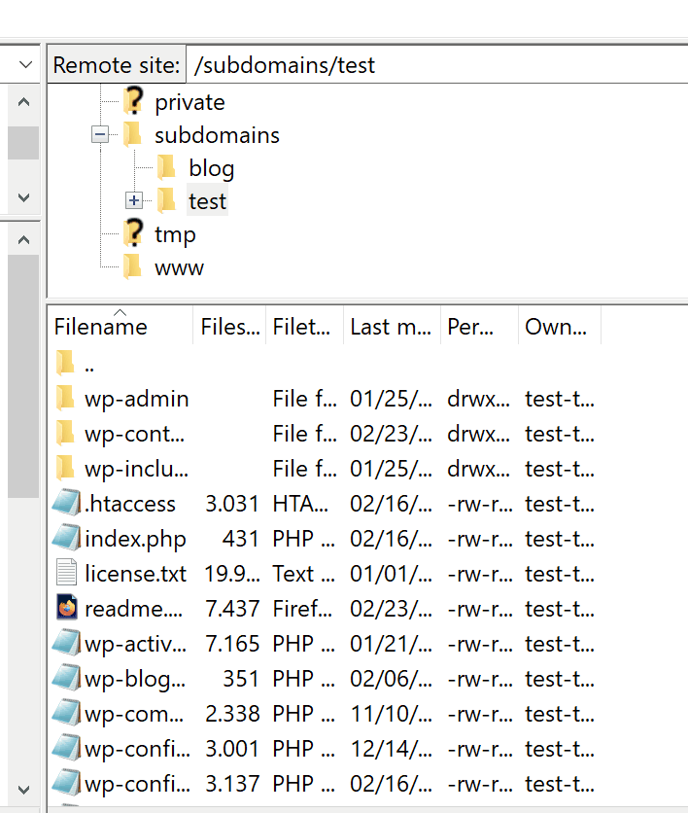Image resolution: width=688 pixels, height=813 pixels.
Task: Select the www tree item label
Action: (x=179, y=267)
